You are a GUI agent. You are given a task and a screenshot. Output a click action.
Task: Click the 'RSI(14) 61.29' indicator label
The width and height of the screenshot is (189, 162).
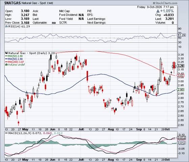point(19,27)
